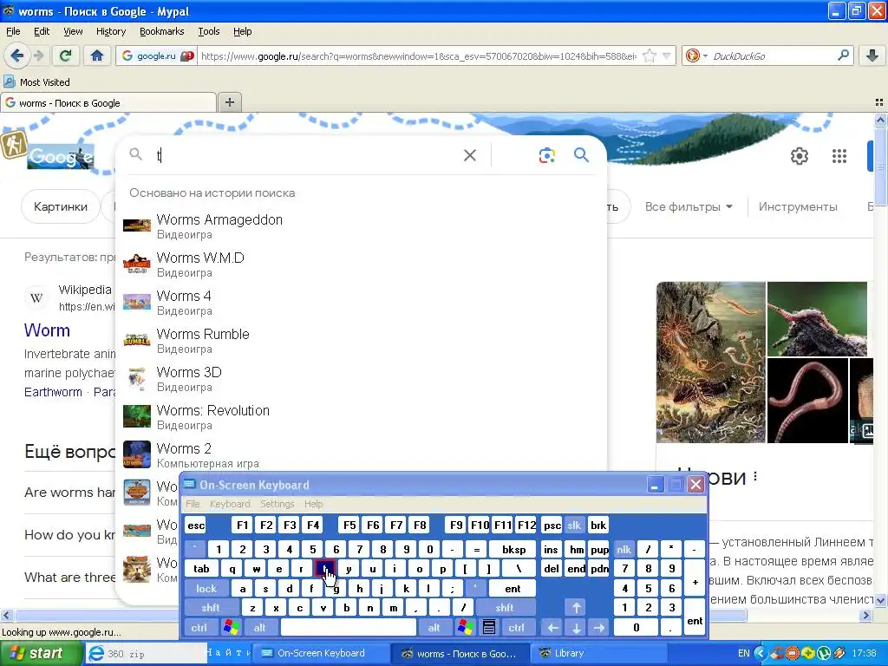888x666 pixels.
Task: Open the downloads arrow icon in toolbar
Action: (x=872, y=55)
